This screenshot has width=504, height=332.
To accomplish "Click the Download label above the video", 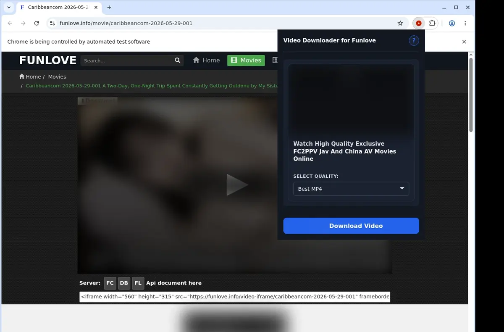I will 97,101.
